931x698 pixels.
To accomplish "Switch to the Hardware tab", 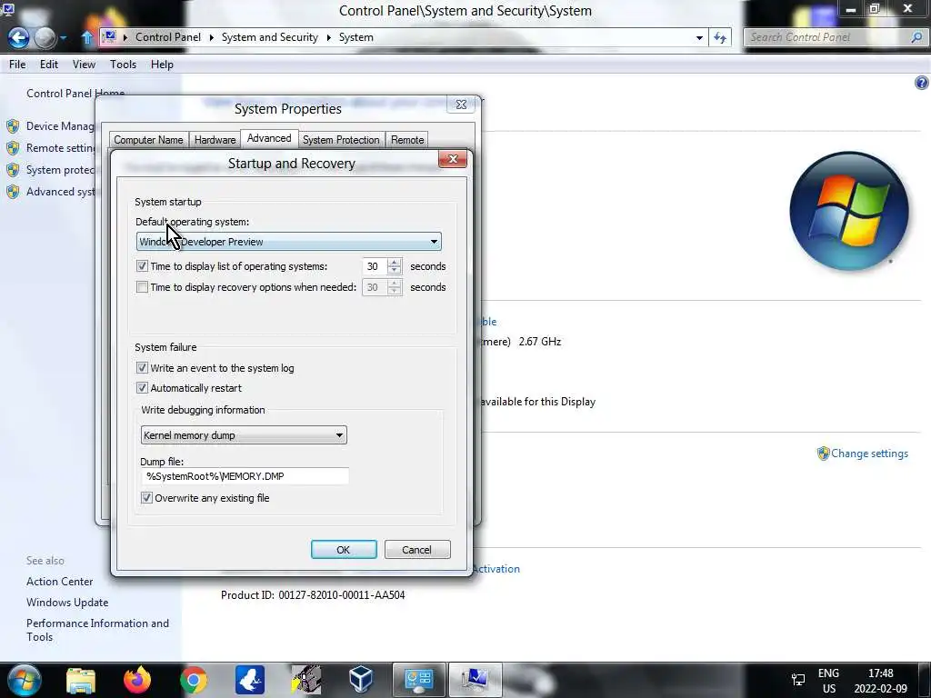I will [x=215, y=139].
